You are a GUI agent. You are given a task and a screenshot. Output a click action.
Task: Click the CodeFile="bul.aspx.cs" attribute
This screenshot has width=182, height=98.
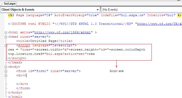(x=123, y=15)
